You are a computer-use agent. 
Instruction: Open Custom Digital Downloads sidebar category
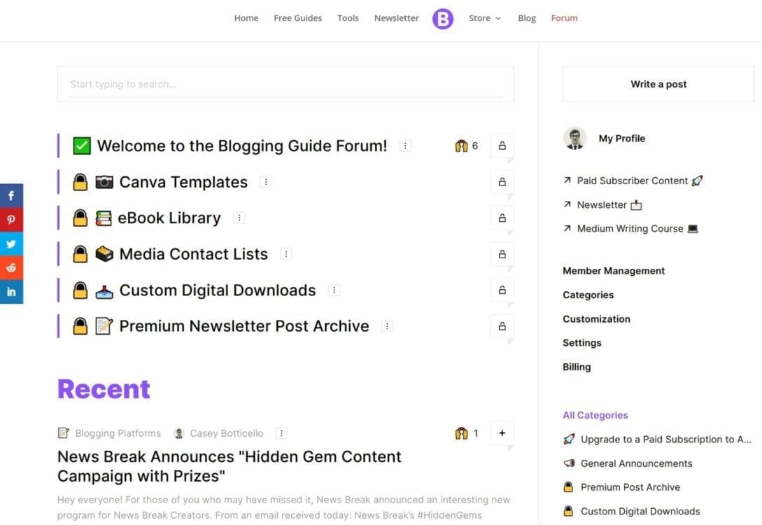(640, 512)
